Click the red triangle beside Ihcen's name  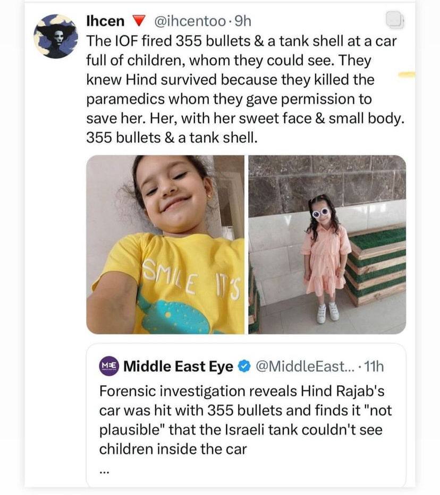[x=139, y=21]
